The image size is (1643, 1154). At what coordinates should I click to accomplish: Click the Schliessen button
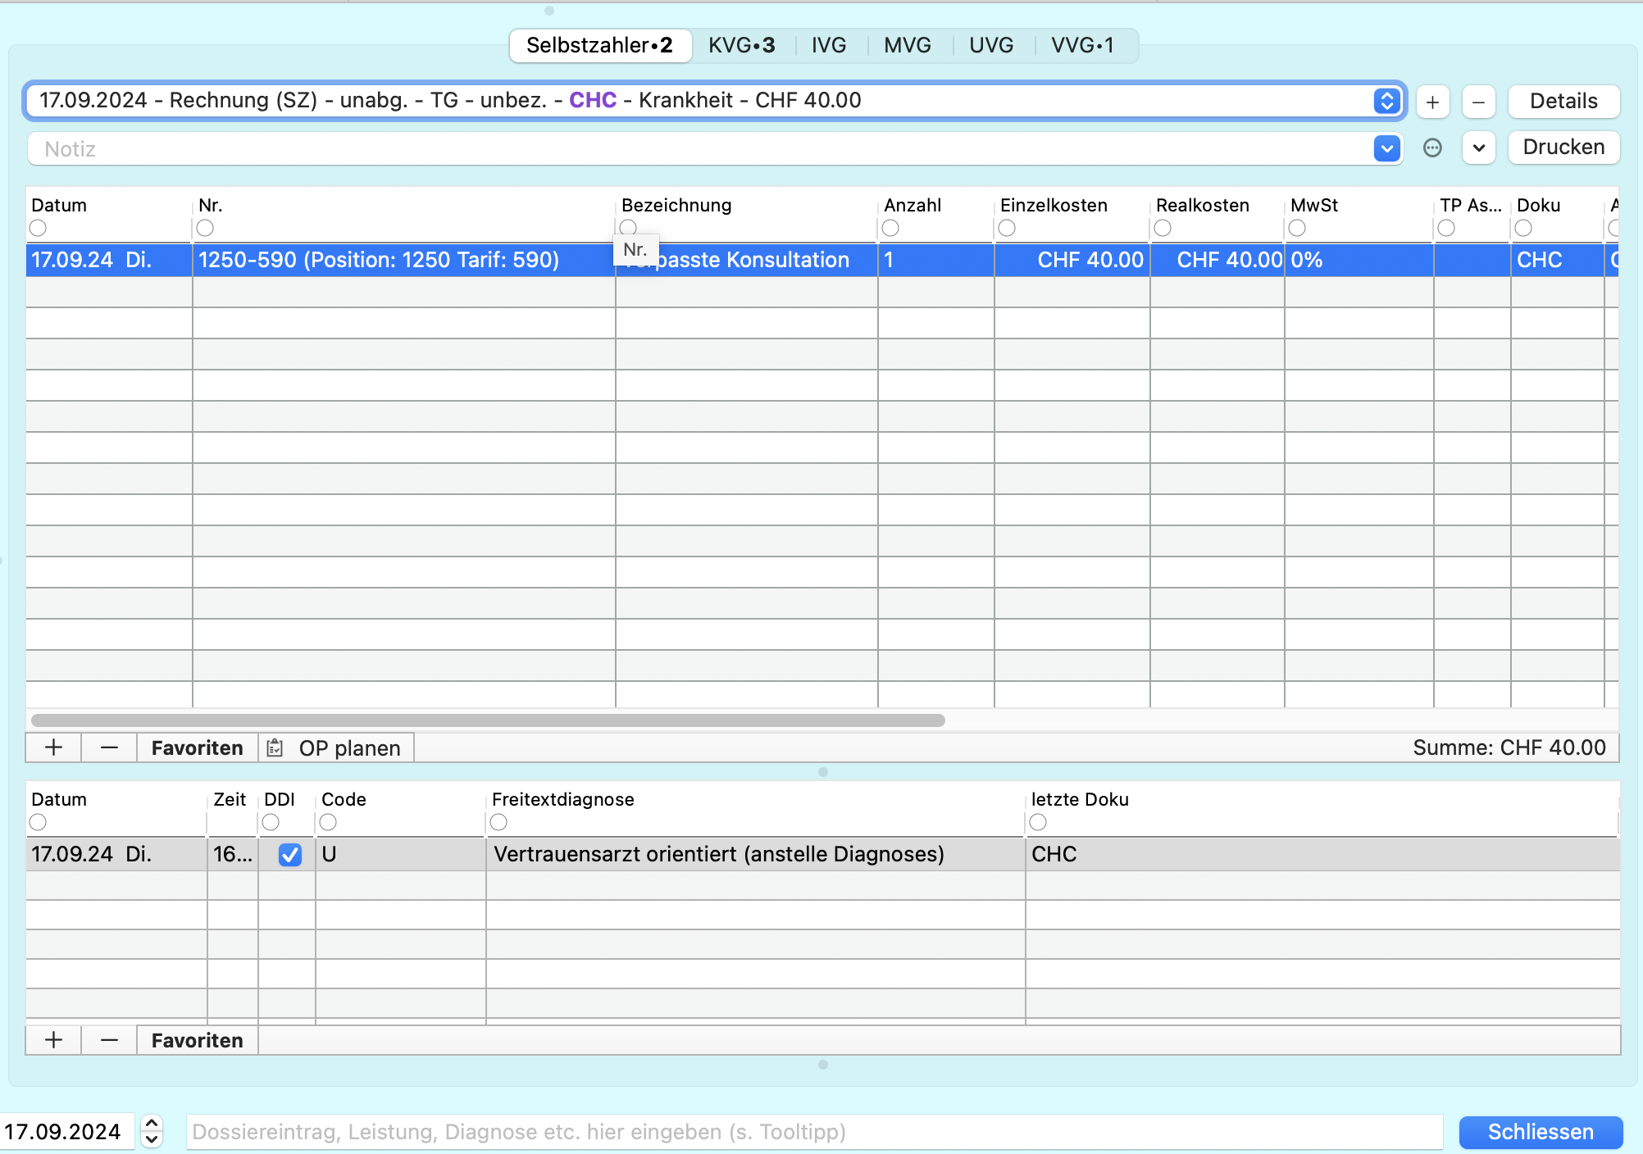click(x=1541, y=1132)
